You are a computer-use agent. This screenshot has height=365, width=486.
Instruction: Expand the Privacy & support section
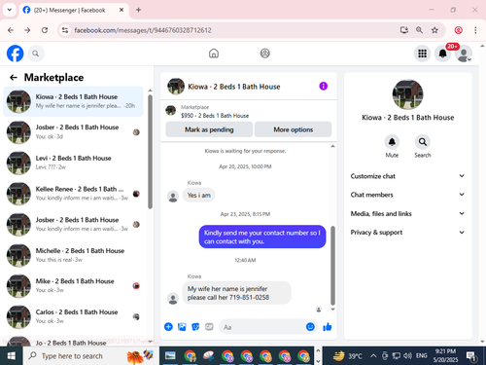pos(407,233)
